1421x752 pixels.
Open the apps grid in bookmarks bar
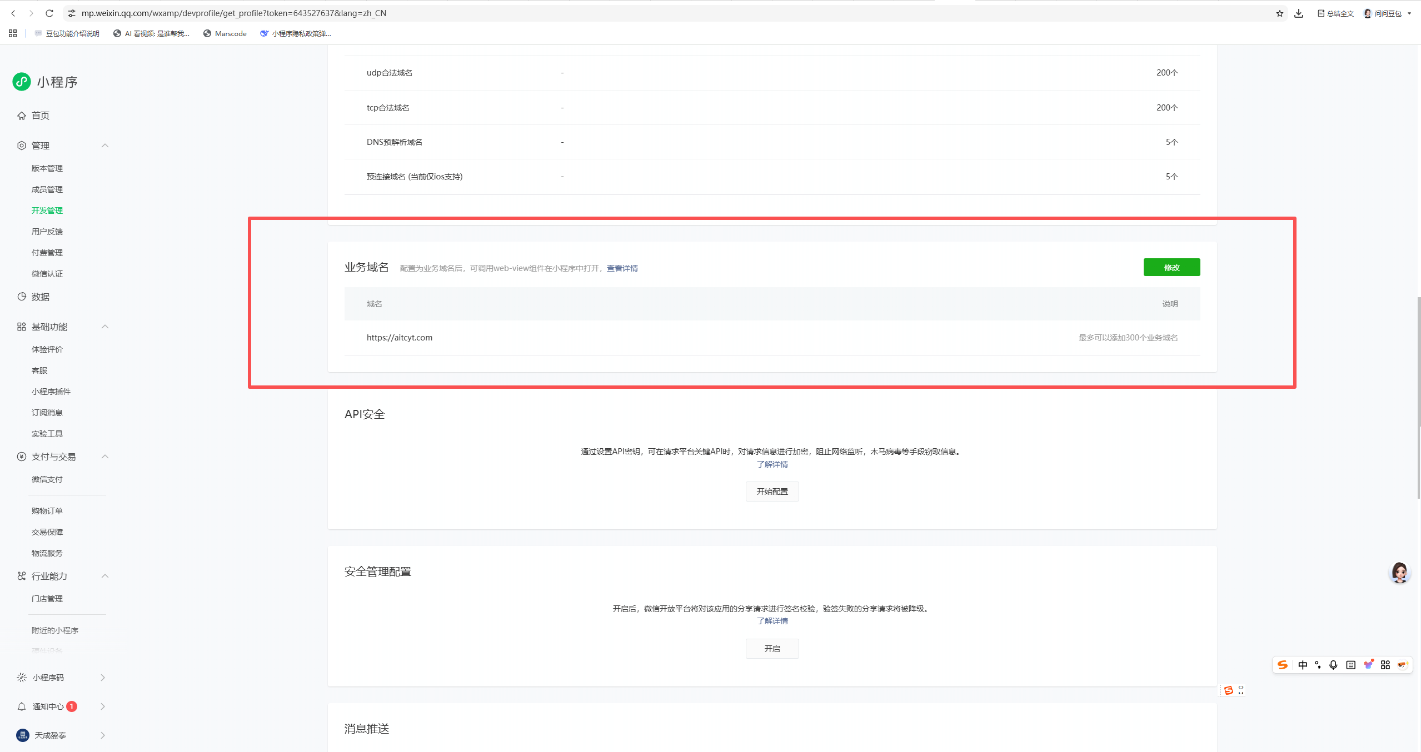point(13,33)
